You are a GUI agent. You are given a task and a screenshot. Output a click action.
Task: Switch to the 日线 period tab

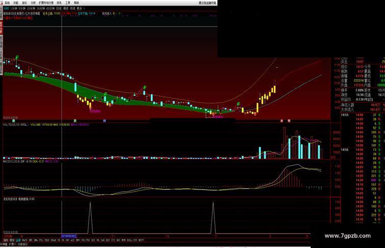[x=59, y=8]
